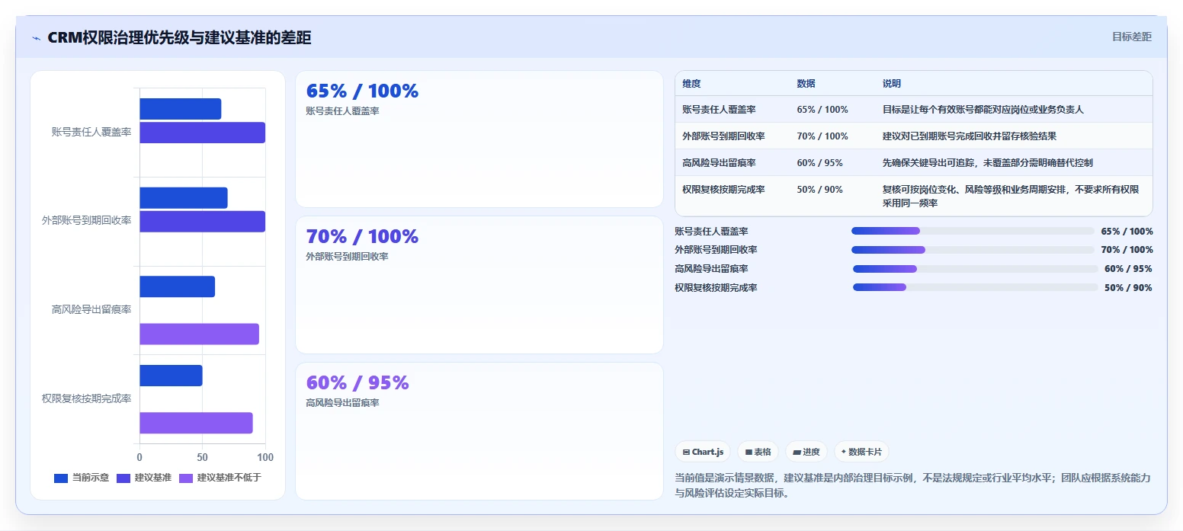Screen dimensions: 1183x531
Task: Toggle the 建议基准不低于 legend item
Action: pos(220,478)
